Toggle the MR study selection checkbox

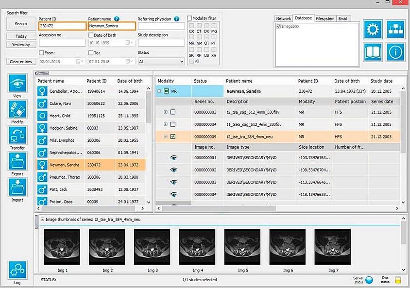click(x=166, y=91)
